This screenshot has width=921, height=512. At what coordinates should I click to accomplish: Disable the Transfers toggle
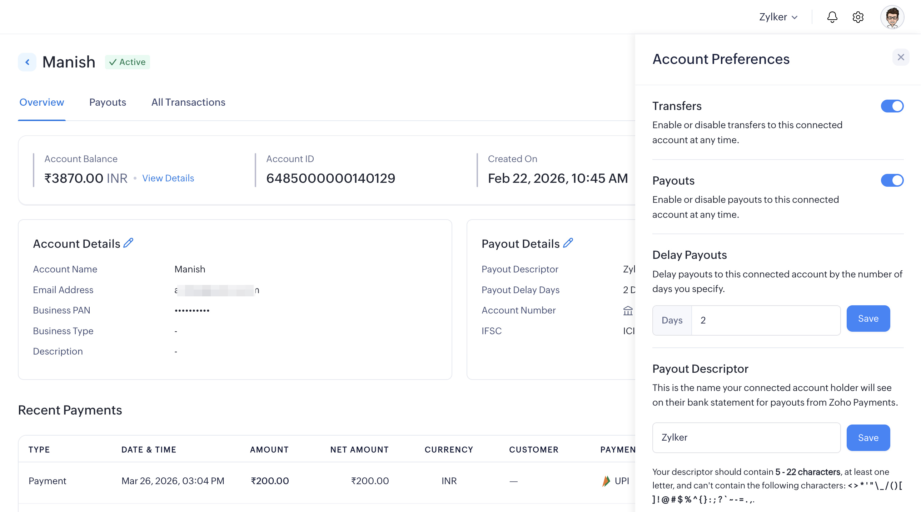click(x=892, y=106)
